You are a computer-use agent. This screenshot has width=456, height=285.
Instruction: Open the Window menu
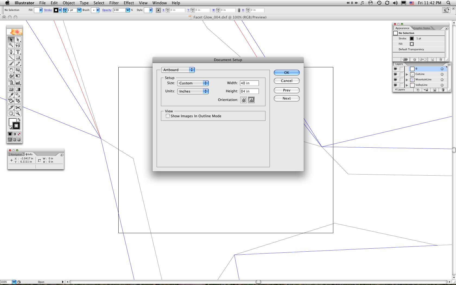(x=160, y=3)
